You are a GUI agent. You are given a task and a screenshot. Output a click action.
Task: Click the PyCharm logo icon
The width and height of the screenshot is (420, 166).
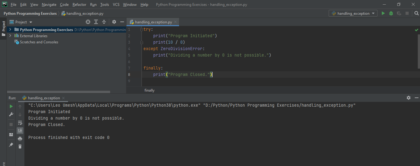click(5, 4)
